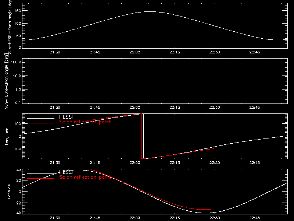The width and height of the screenshot is (294, 221).
Task: Select the 100.0 tick on Moon angle plot
Action: tap(16, 62)
